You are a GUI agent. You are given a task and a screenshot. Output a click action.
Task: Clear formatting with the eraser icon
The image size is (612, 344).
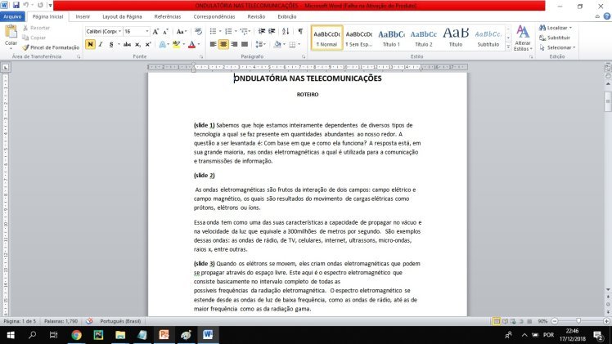198,32
